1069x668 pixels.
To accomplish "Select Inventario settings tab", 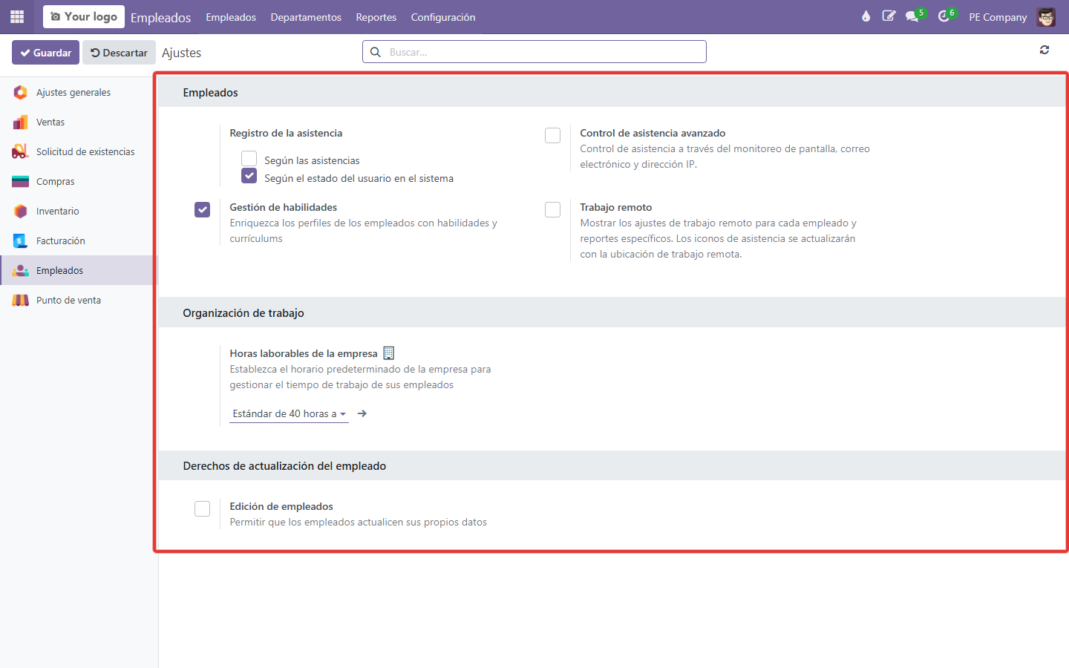I will [79, 211].
